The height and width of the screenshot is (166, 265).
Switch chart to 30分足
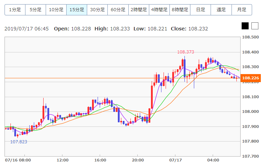pos(98,10)
